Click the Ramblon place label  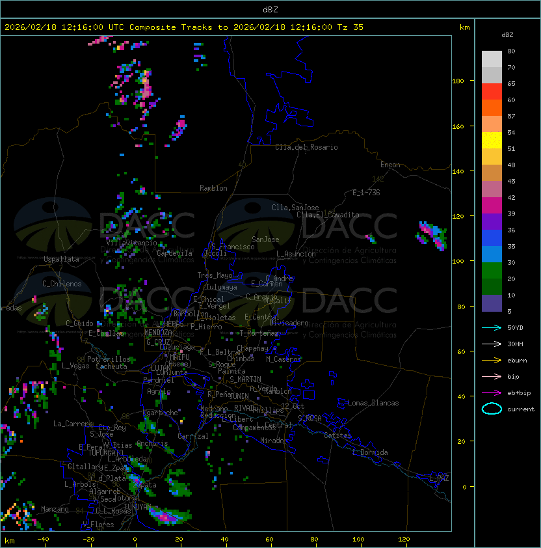(x=213, y=188)
